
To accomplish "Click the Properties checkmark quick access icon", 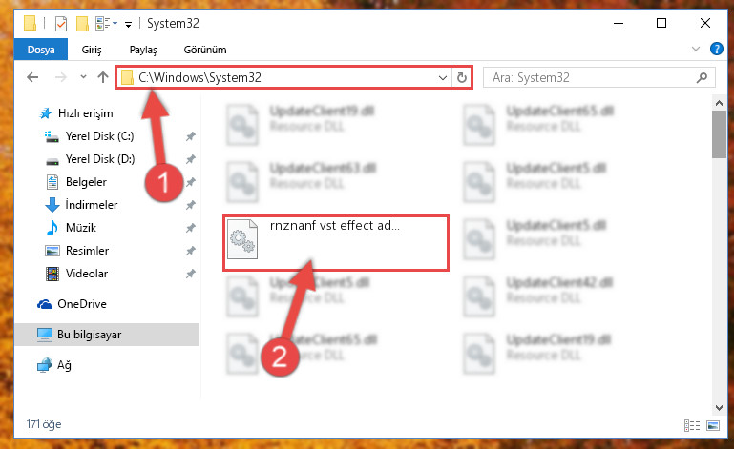I will 61,24.
